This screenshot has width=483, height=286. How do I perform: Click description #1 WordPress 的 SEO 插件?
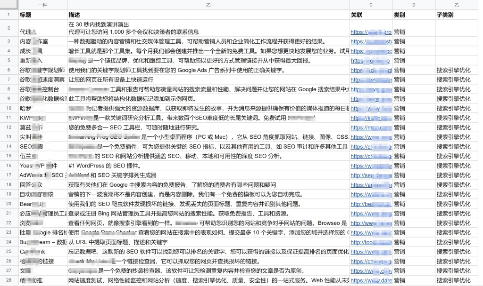tap(208, 166)
